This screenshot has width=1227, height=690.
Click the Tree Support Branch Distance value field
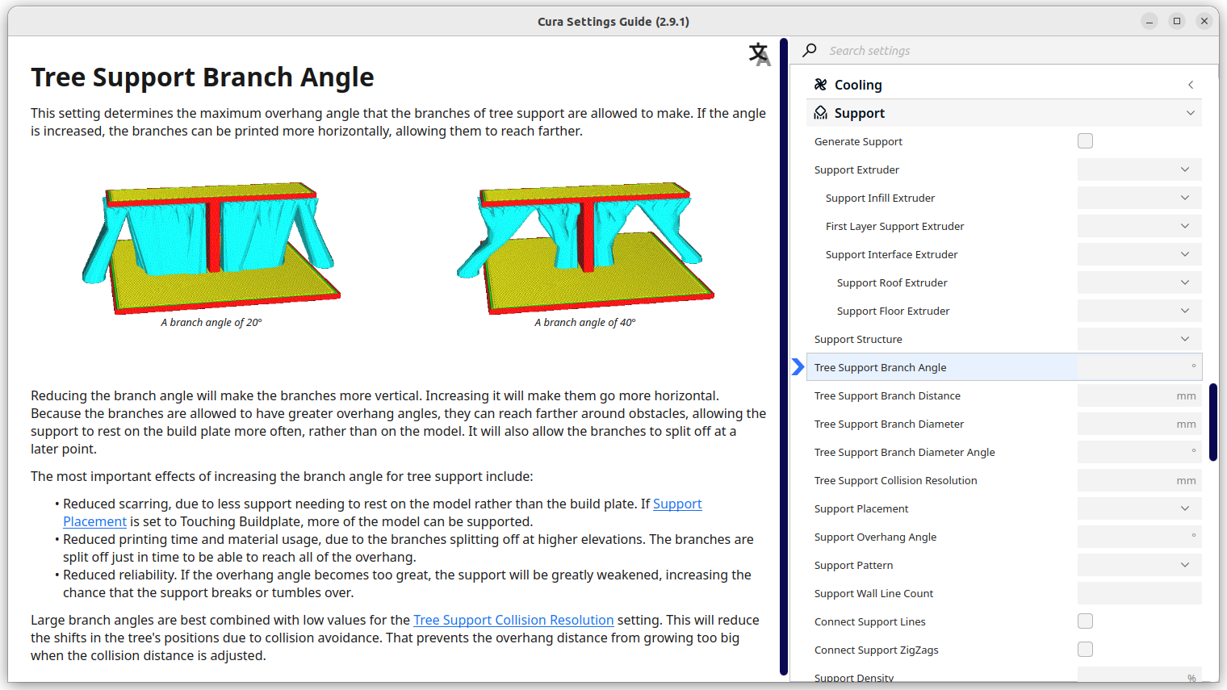1139,395
